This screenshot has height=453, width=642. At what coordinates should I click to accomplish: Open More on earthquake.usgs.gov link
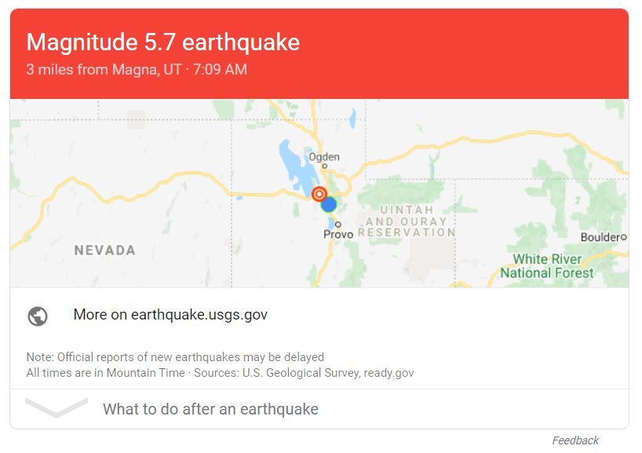170,315
